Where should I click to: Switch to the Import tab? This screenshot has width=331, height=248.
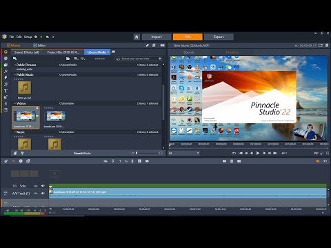(x=157, y=37)
